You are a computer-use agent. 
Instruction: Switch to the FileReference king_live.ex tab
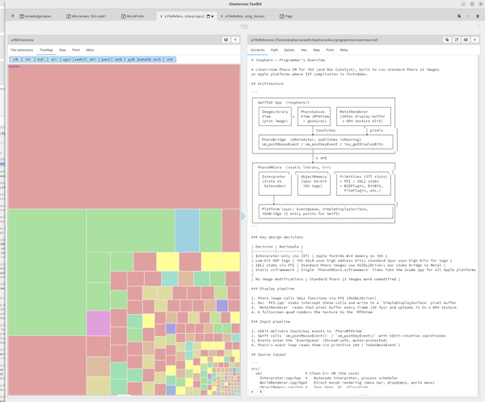[242, 16]
